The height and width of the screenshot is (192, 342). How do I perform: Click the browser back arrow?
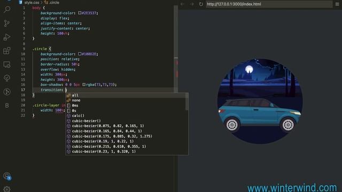coord(182,4)
